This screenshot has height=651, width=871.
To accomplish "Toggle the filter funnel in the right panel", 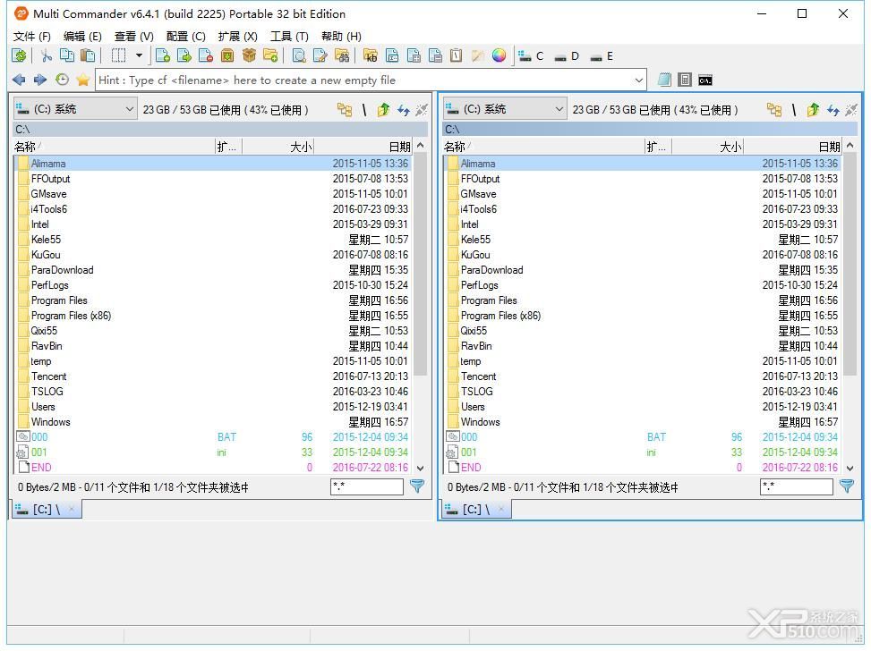I will [847, 486].
